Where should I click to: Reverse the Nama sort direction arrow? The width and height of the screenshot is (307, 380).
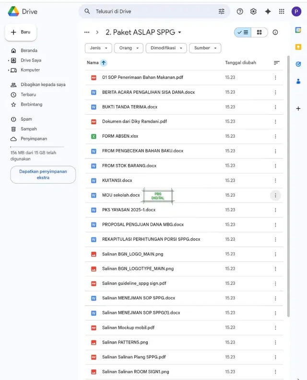pyautogui.click(x=104, y=63)
